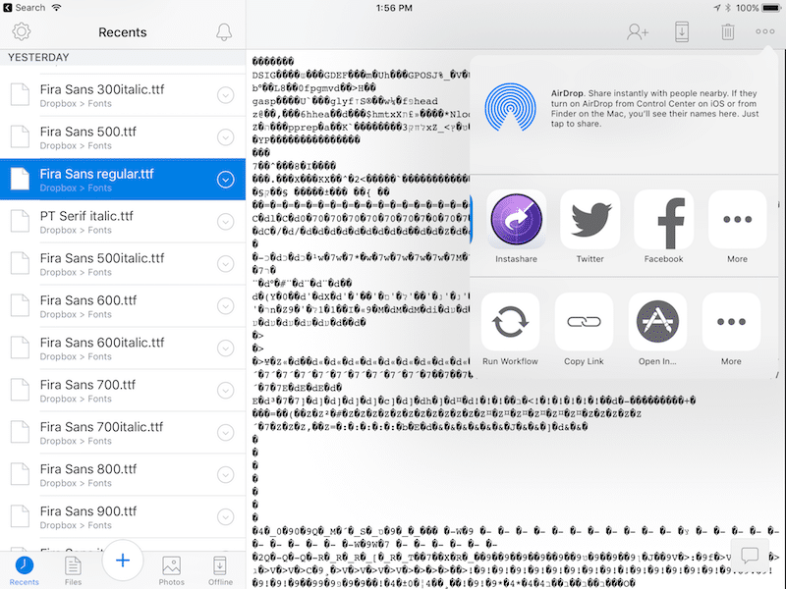Tap the Run Workflow action
Viewport: 786px width, 589px height.
(x=510, y=322)
